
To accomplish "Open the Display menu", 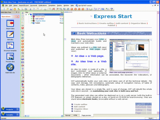I will click(x=60, y=6).
